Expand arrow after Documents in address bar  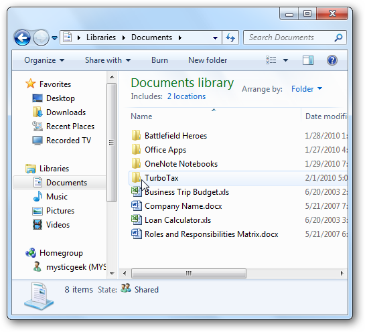pos(180,37)
